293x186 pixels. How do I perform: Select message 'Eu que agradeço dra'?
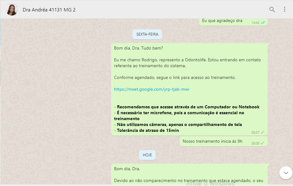pos(222,21)
